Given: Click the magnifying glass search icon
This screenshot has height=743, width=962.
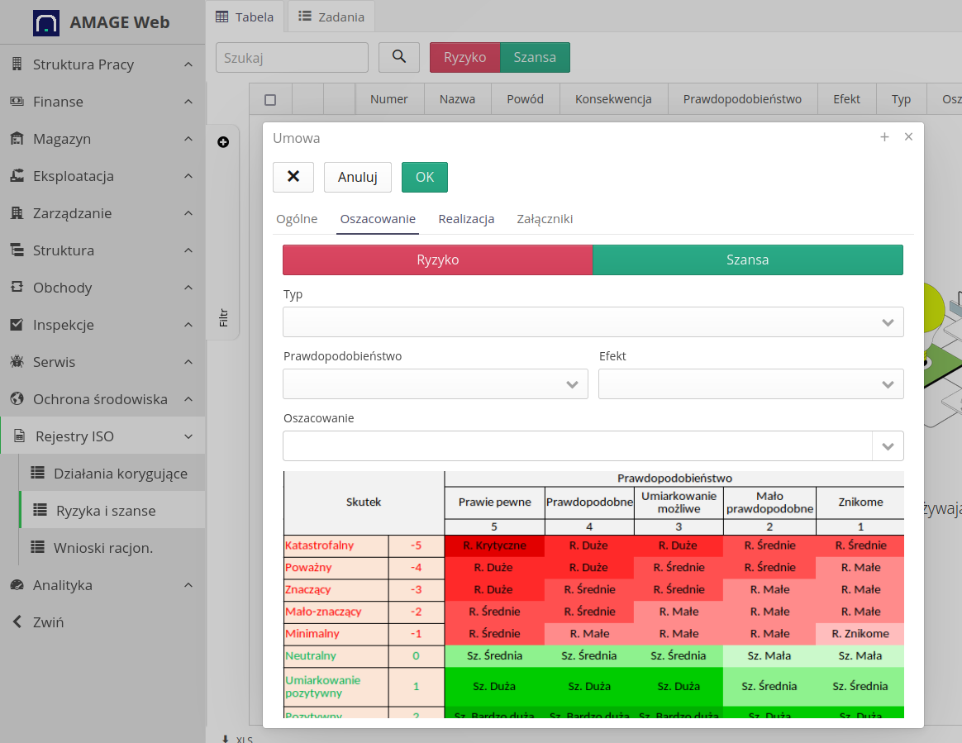Looking at the screenshot, I should click(399, 57).
